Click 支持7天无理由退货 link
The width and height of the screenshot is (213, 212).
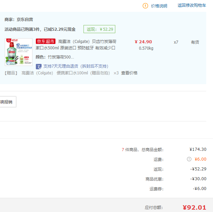tap(76, 66)
